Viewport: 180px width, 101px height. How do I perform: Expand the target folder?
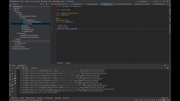pos(13,41)
